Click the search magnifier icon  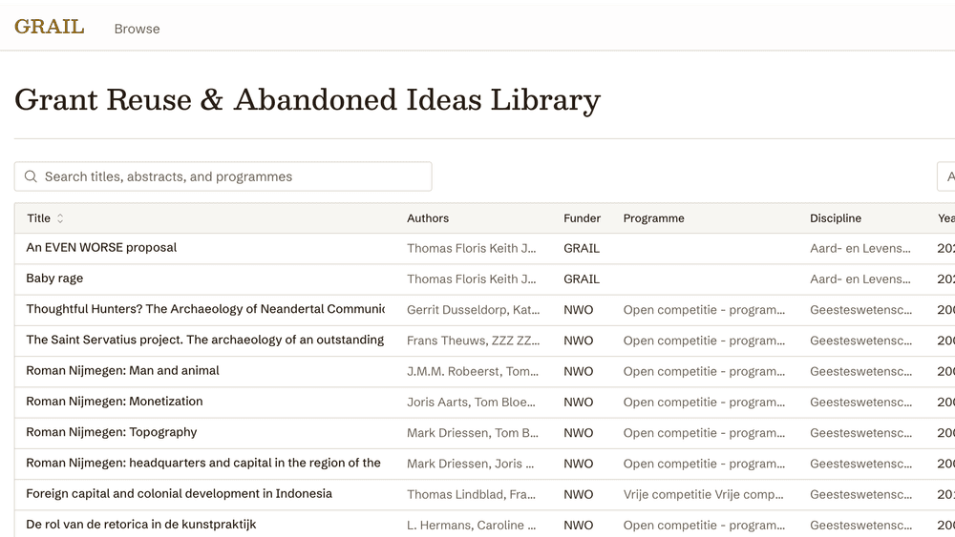[31, 176]
